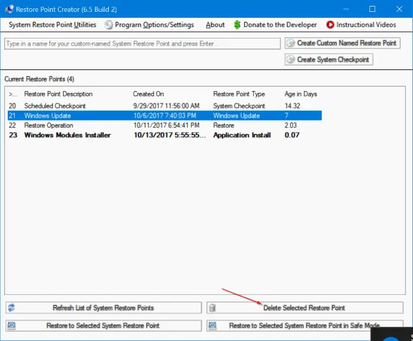Screen dimensions: 413x341
Task: Sort by Restore Point Description column header
Action: tap(58, 94)
